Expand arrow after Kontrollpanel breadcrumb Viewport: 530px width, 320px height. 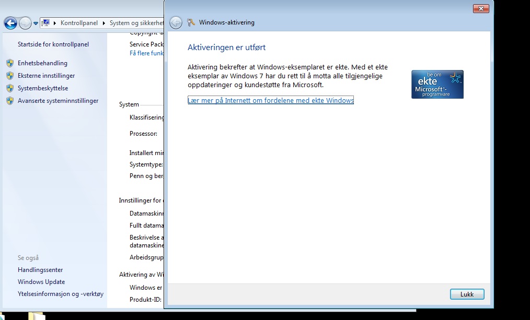pyautogui.click(x=104, y=23)
